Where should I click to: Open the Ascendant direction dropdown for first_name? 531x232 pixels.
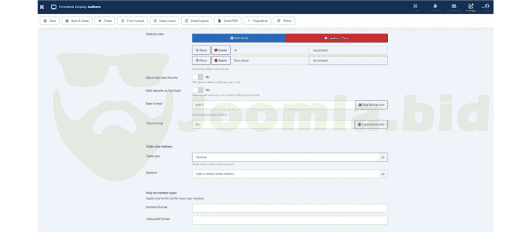pos(348,60)
